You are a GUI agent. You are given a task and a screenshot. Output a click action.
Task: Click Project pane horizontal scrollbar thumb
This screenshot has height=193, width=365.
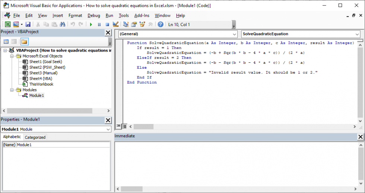[x=50, y=111]
